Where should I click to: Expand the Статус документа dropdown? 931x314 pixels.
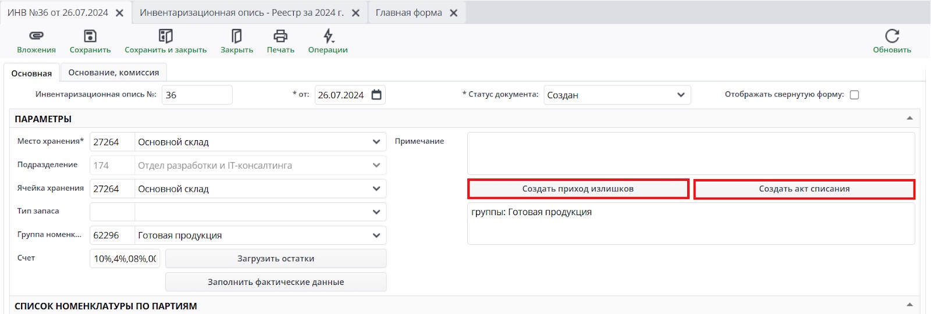tap(681, 95)
